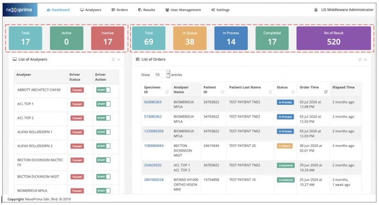
Task: Click the Inactive analysers 17 card
Action: (x=108, y=38)
